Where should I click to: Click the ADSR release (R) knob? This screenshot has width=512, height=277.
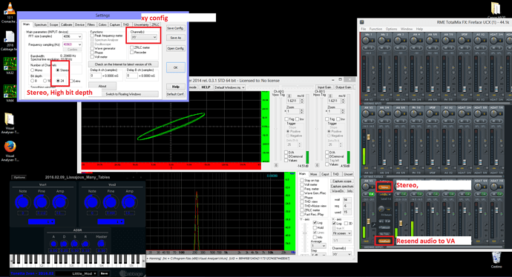point(85,244)
